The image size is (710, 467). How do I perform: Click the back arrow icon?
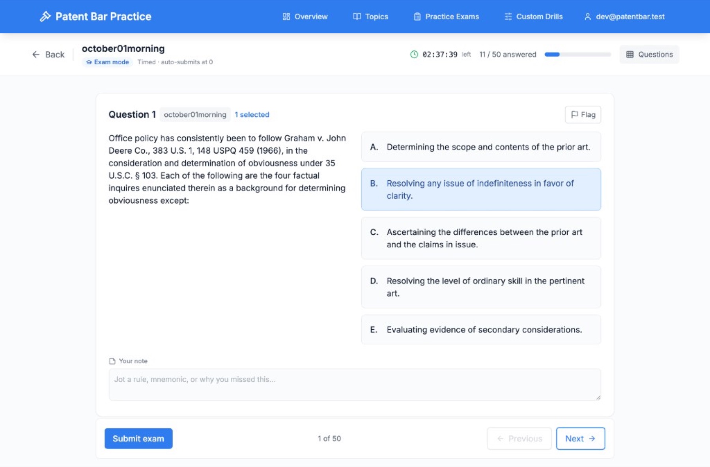pyautogui.click(x=36, y=54)
